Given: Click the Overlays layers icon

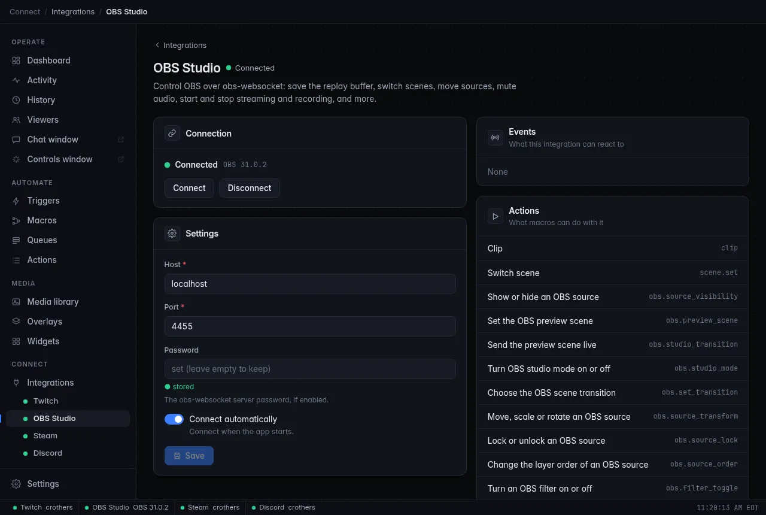Looking at the screenshot, I should [x=16, y=322].
